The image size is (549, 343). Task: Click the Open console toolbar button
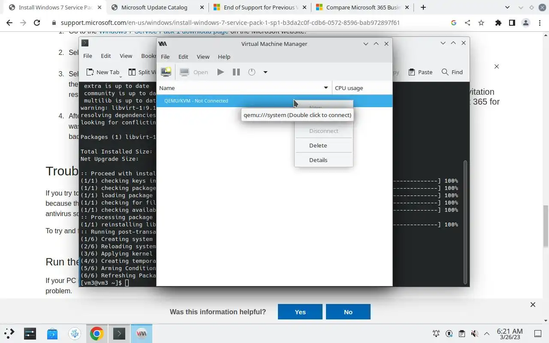tap(194, 72)
